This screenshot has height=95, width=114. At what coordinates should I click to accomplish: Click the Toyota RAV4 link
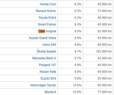47,18
